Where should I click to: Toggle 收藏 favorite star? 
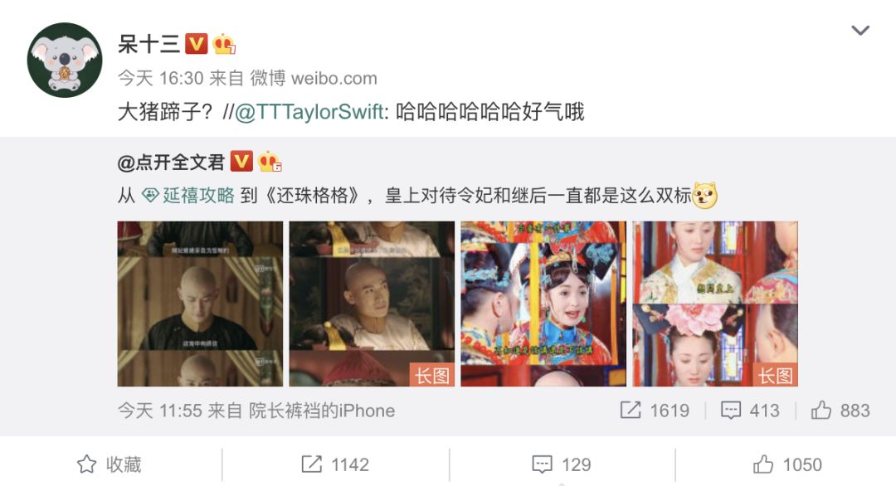click(110, 464)
